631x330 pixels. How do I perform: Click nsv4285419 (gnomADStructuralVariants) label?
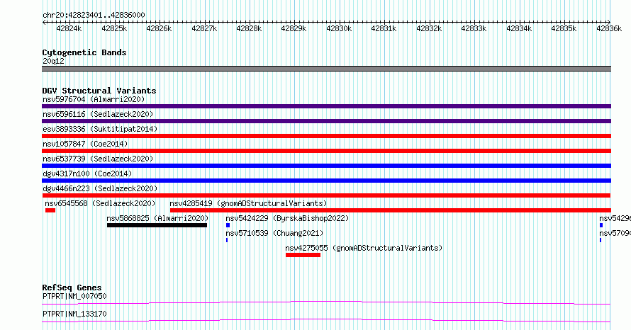248,203
